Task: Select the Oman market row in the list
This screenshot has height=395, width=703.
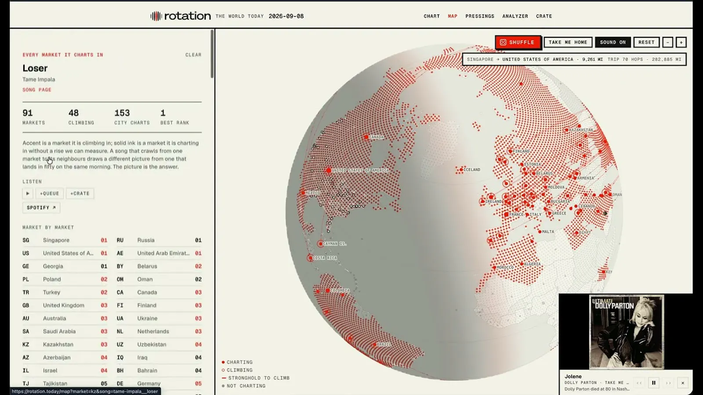Action: (159, 279)
